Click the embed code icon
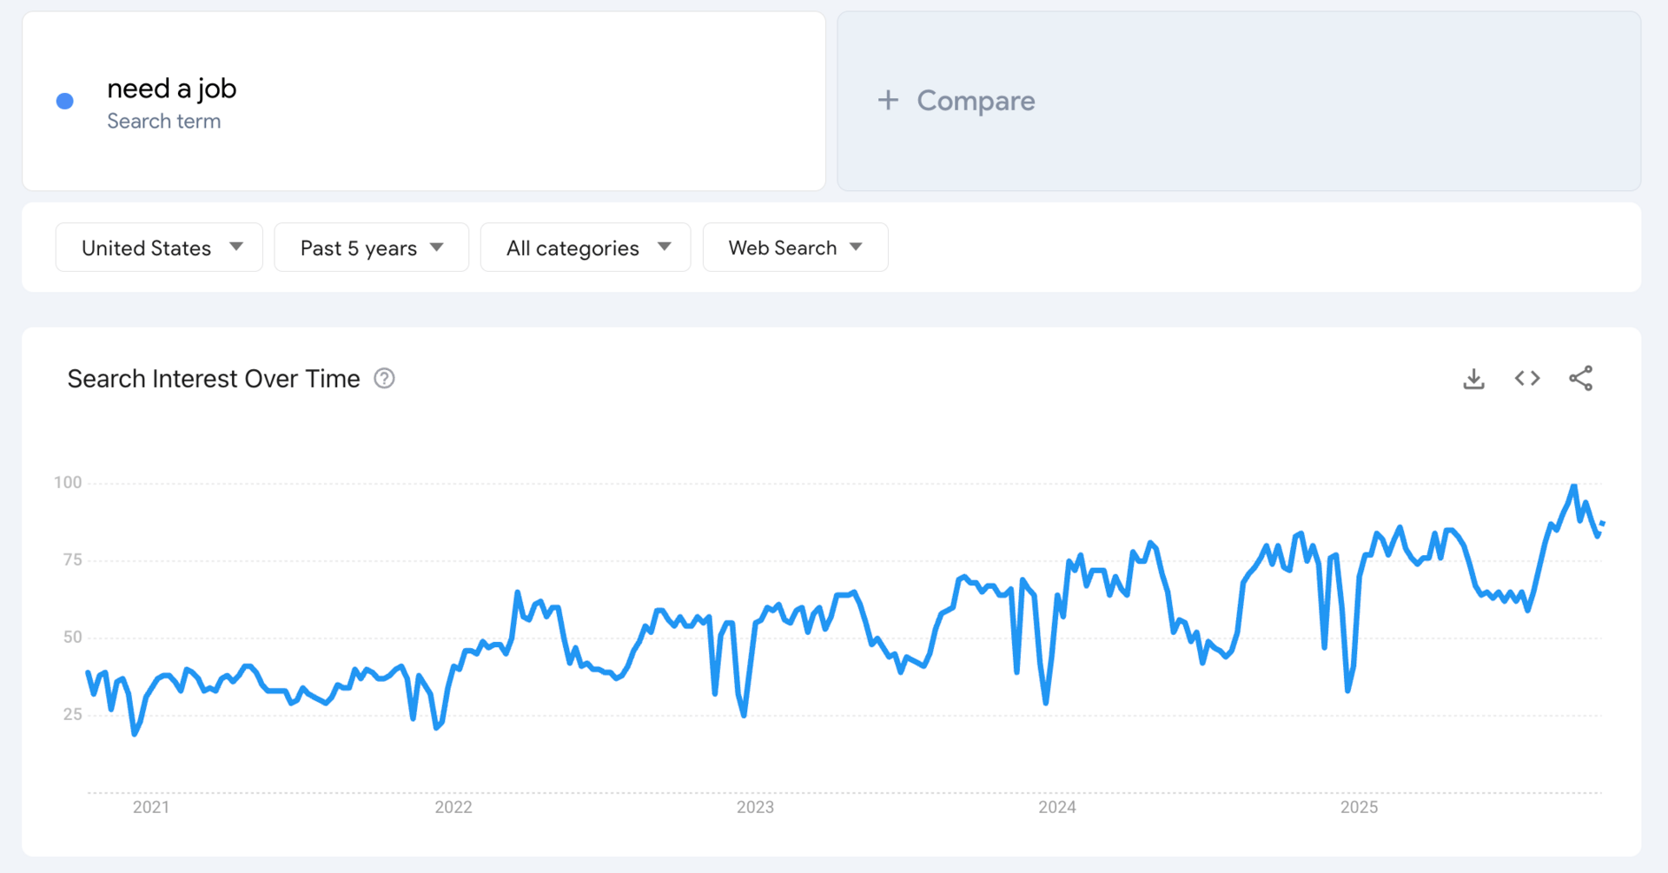Viewport: 1668px width, 873px height. (x=1527, y=379)
